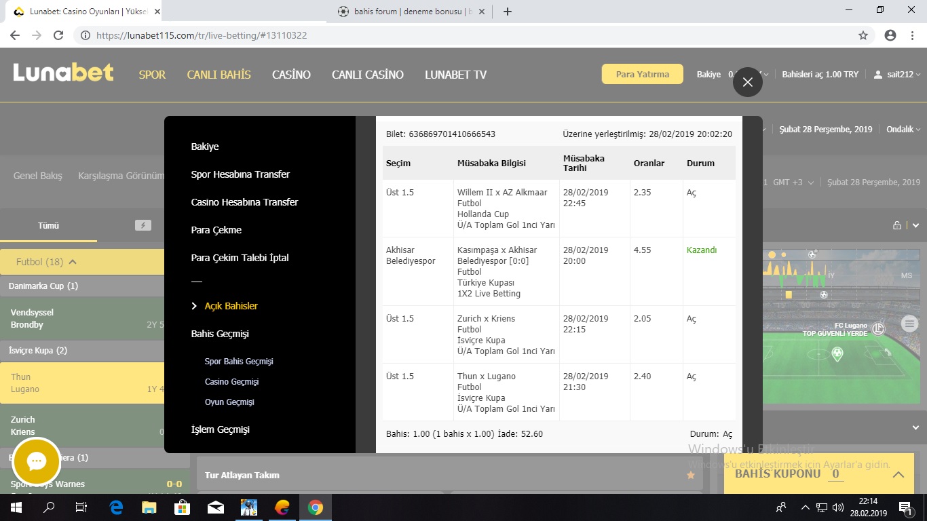Open Microsoft Store from the taskbar

coord(183,507)
